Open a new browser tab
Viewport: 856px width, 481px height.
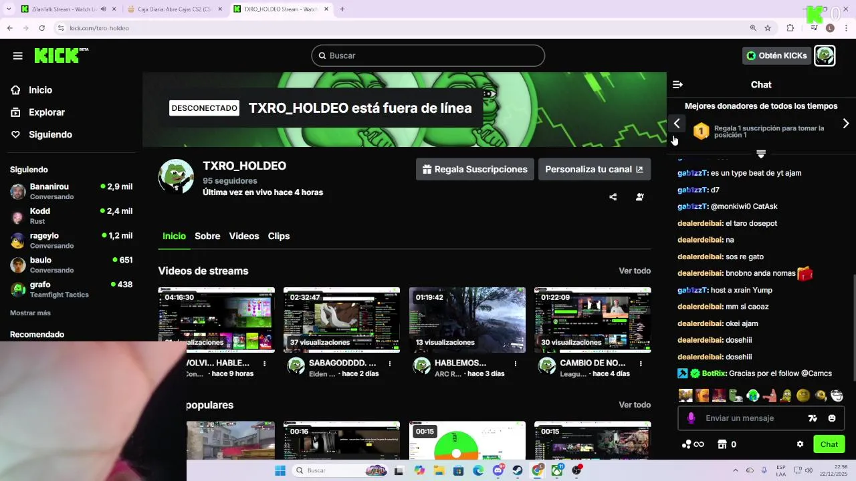[x=342, y=9]
